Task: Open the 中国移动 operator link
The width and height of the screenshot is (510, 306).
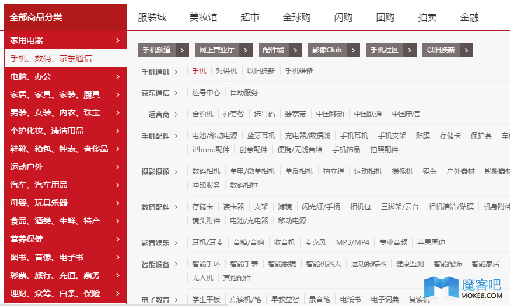Action: pos(330,114)
